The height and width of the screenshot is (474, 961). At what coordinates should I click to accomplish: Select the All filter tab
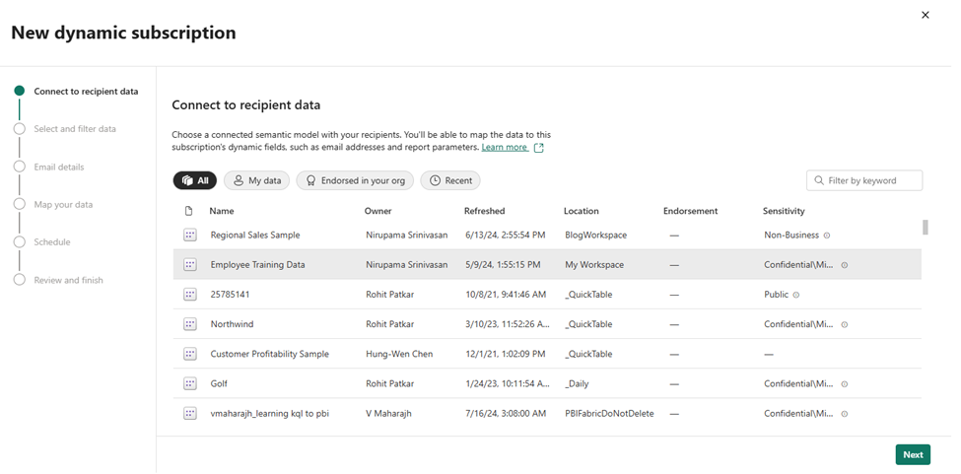pos(195,180)
